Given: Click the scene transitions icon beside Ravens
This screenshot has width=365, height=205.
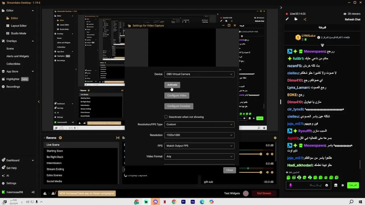Looking at the screenshot, I should point(117,138).
